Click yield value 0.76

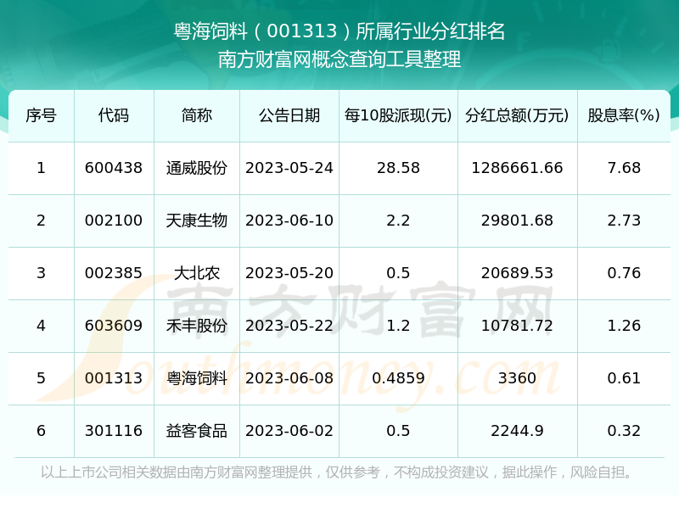click(x=624, y=273)
